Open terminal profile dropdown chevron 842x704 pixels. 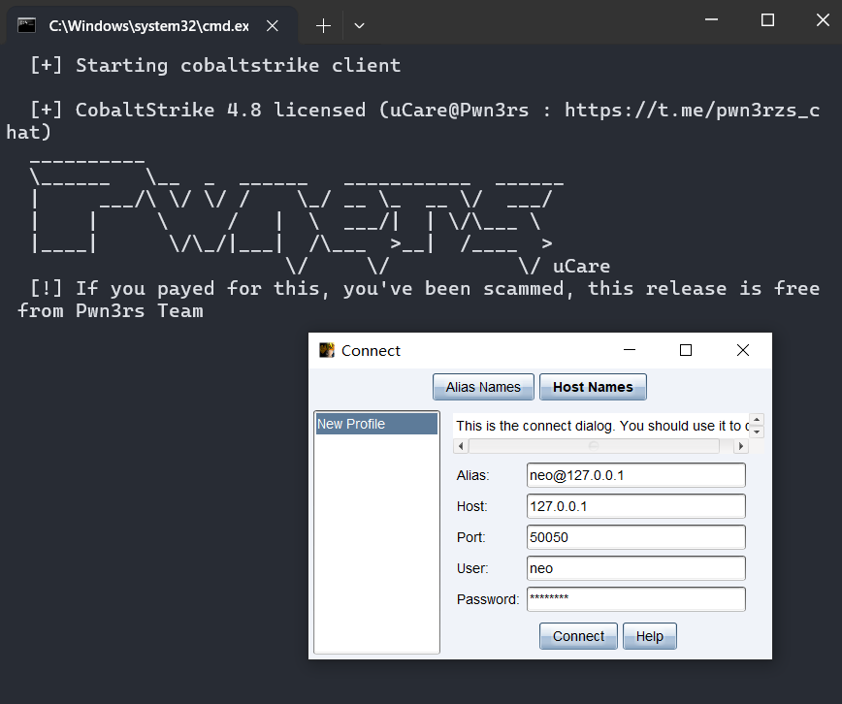359,26
